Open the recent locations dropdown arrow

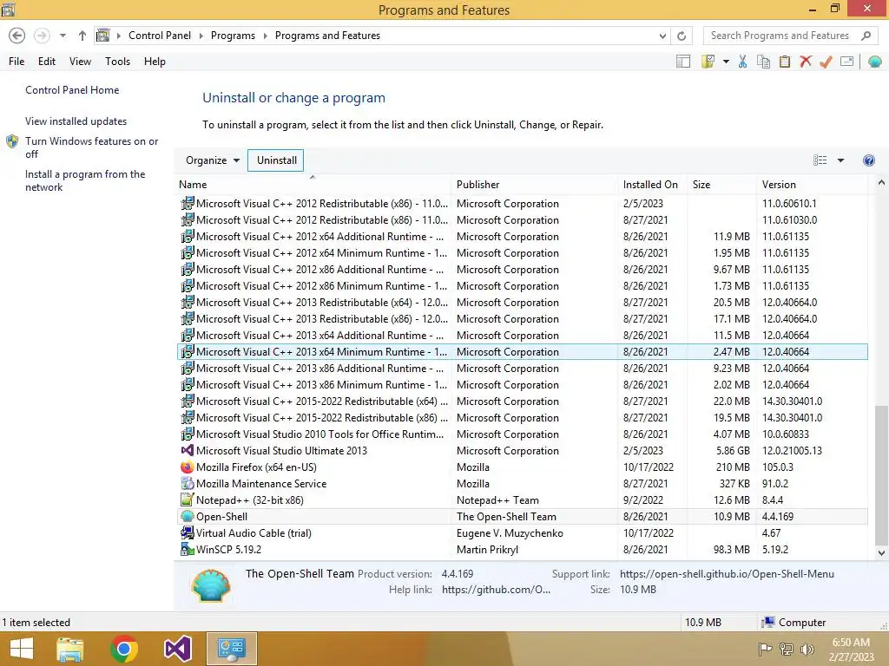coord(63,36)
